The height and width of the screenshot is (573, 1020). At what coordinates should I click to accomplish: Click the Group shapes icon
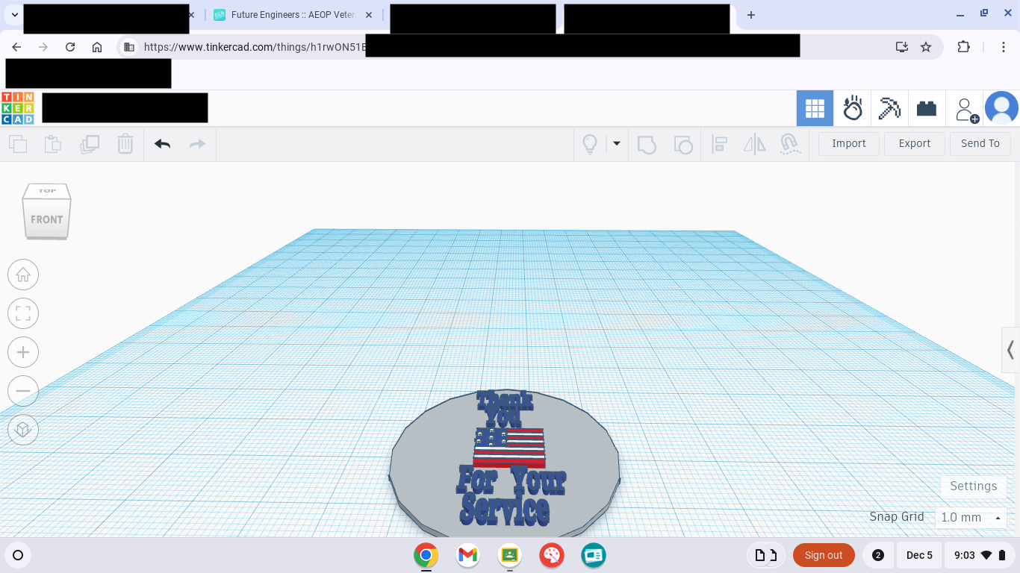click(x=647, y=144)
